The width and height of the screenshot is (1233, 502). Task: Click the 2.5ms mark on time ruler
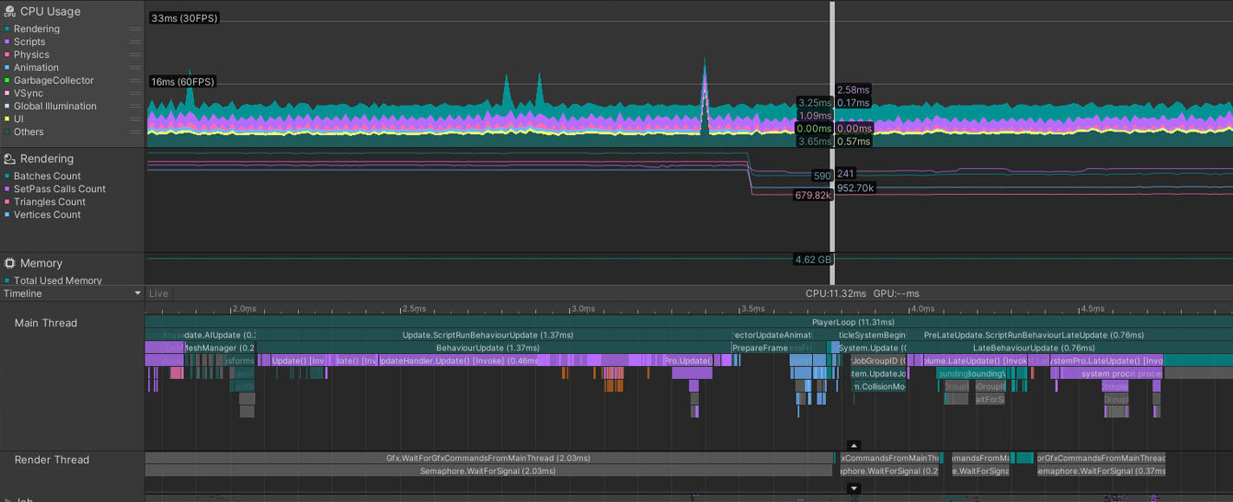click(x=414, y=308)
